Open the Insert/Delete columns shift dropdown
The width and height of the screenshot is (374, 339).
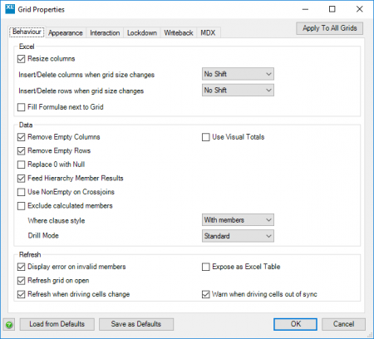click(238, 74)
